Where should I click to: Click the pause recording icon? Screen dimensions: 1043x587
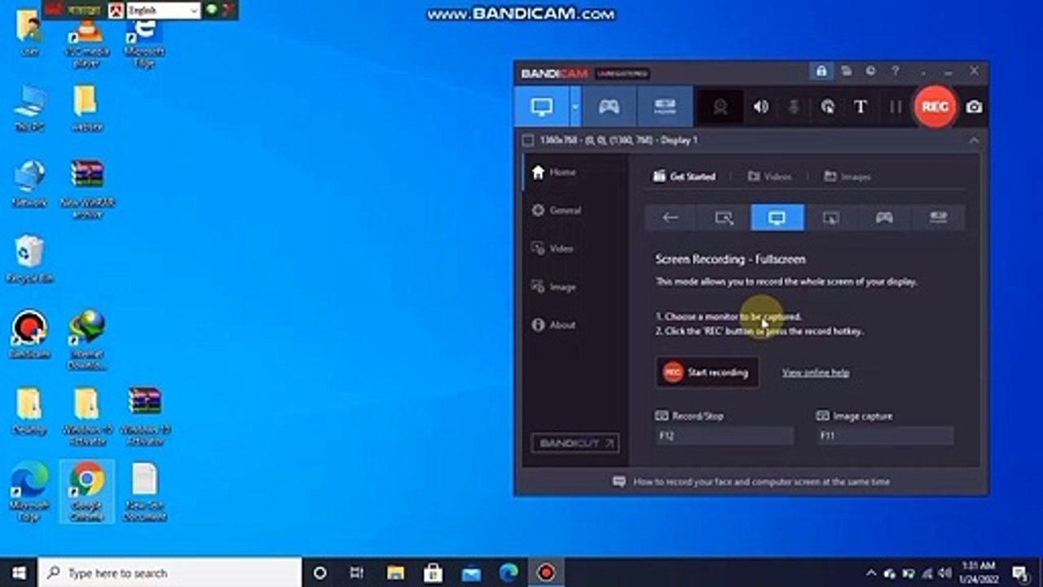pyautogui.click(x=895, y=107)
